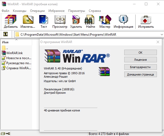Expand the address path dropdown
The image size is (164, 136).
[162, 34]
